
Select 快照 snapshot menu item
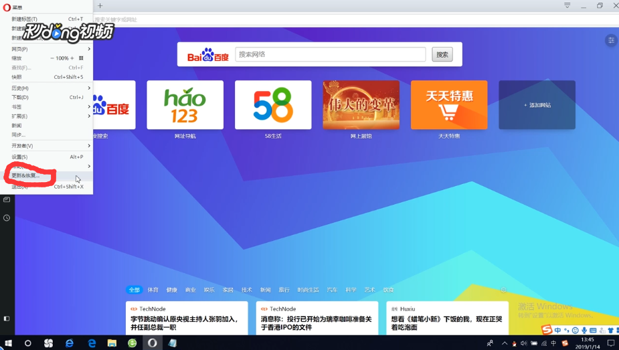point(47,77)
